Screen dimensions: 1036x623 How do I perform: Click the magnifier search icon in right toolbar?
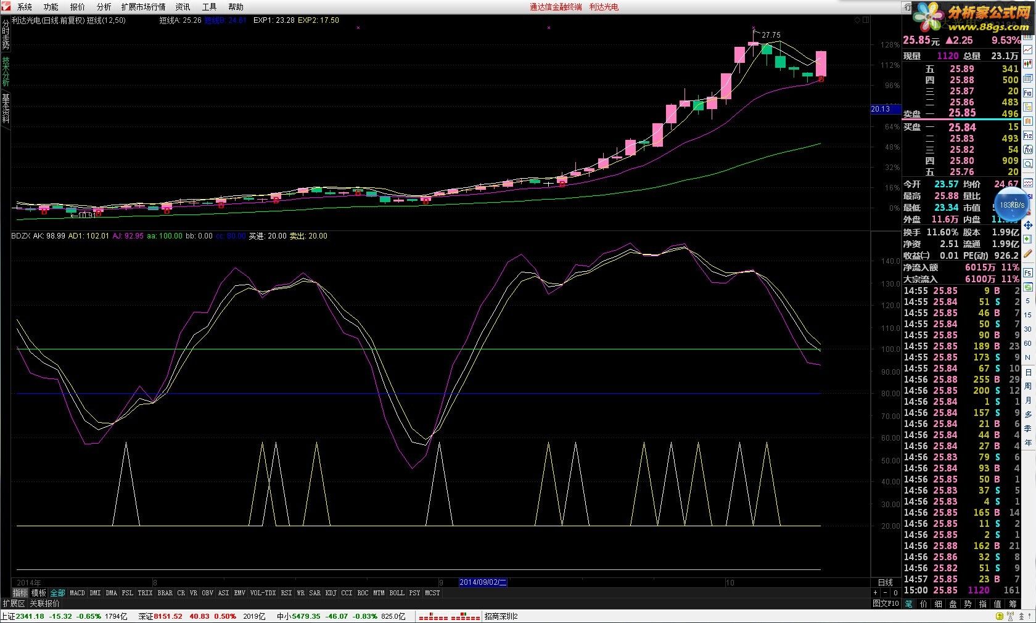[1028, 163]
